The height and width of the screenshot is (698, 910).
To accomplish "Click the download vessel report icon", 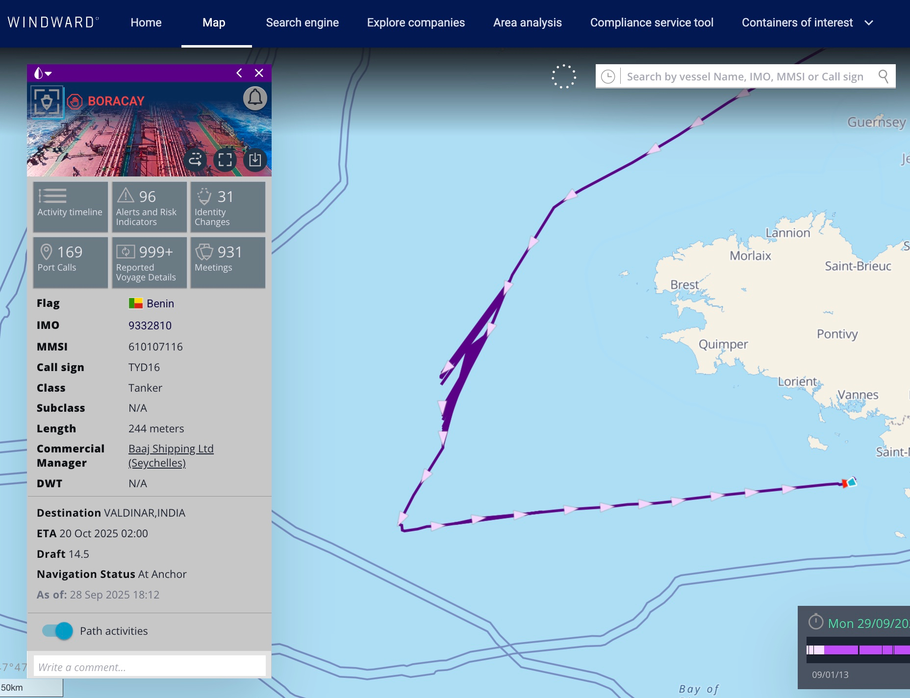I will (255, 160).
